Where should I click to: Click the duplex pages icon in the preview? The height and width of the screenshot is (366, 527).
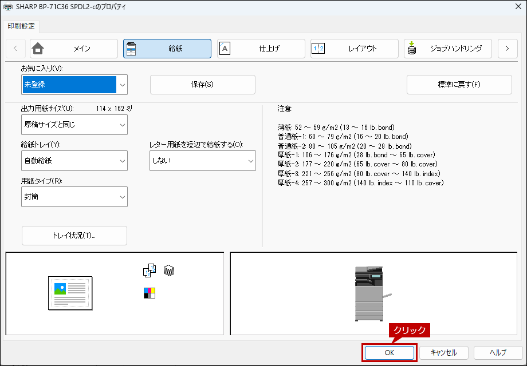[x=149, y=270]
